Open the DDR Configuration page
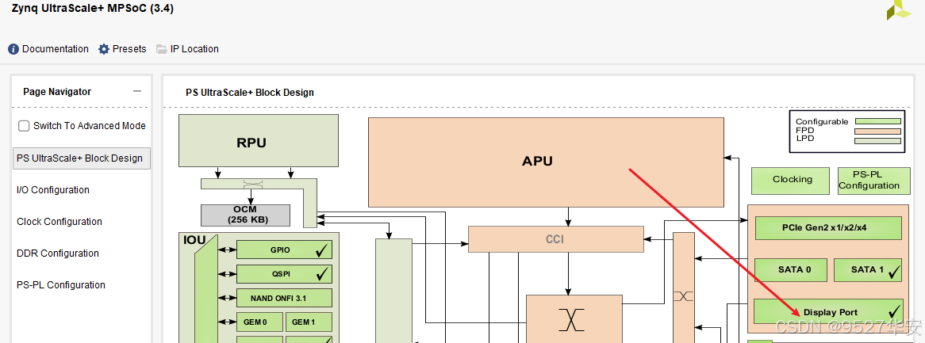The image size is (925, 343). click(58, 253)
